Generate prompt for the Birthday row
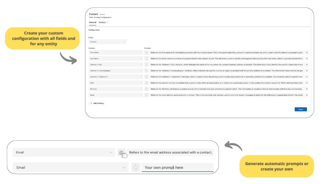The height and width of the screenshot is (184, 328). coord(147,89)
